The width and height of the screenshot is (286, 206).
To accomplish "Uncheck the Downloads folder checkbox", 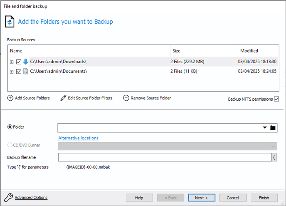I will point(19,62).
